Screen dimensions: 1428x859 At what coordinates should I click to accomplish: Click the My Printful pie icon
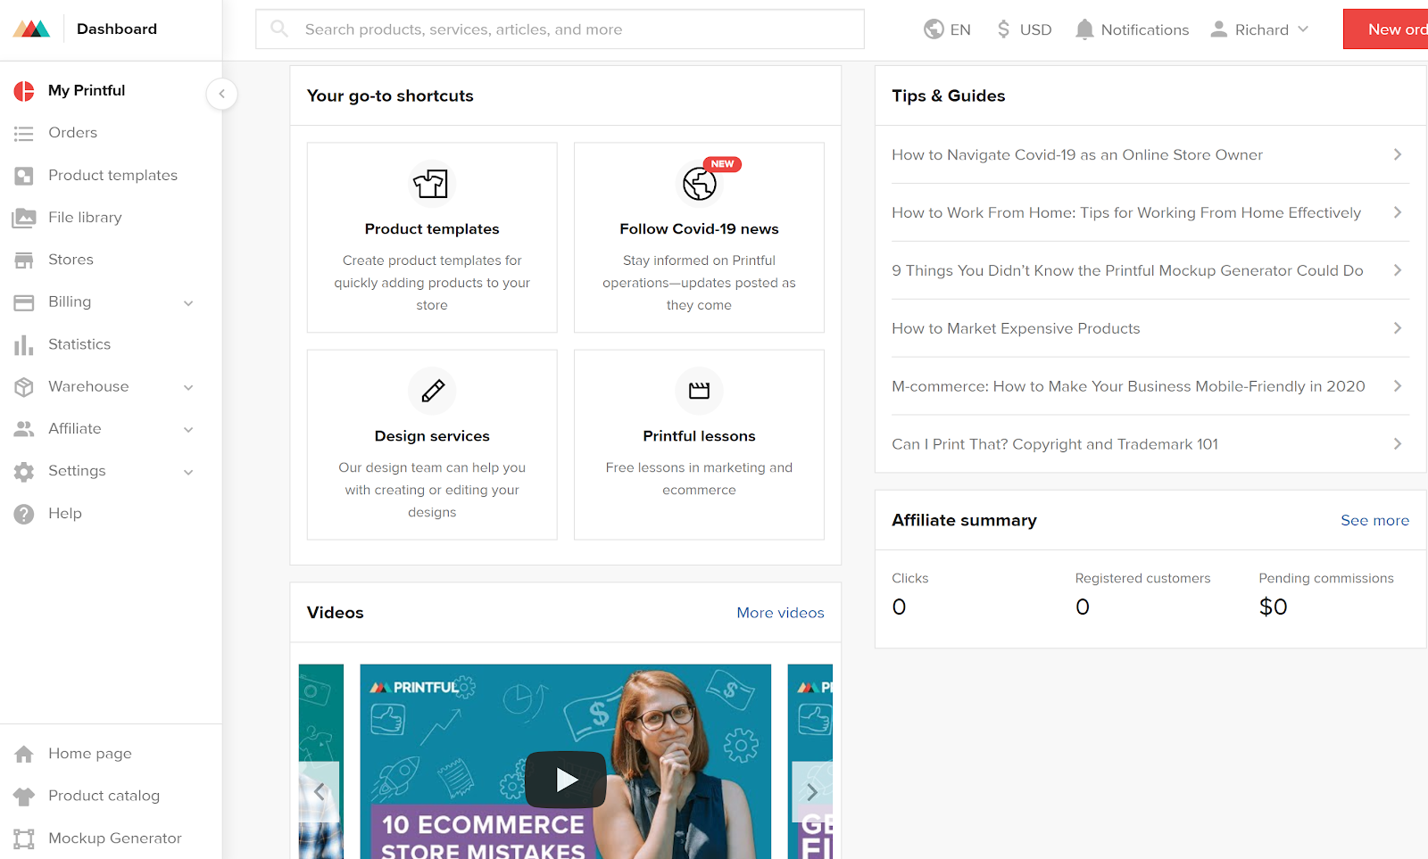[x=24, y=90]
